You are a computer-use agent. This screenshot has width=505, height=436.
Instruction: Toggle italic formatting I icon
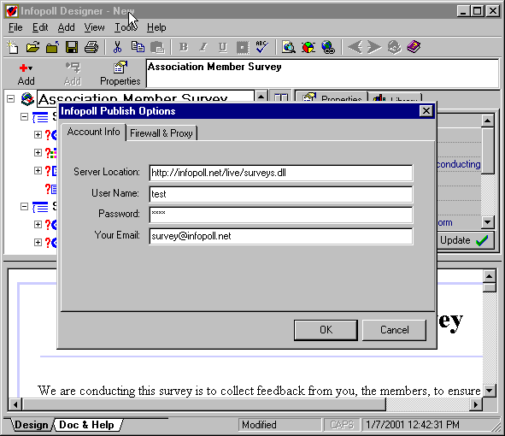click(203, 47)
